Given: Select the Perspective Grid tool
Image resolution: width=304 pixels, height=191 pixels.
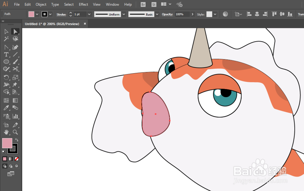Looking at the screenshot, I should coord(15,92).
